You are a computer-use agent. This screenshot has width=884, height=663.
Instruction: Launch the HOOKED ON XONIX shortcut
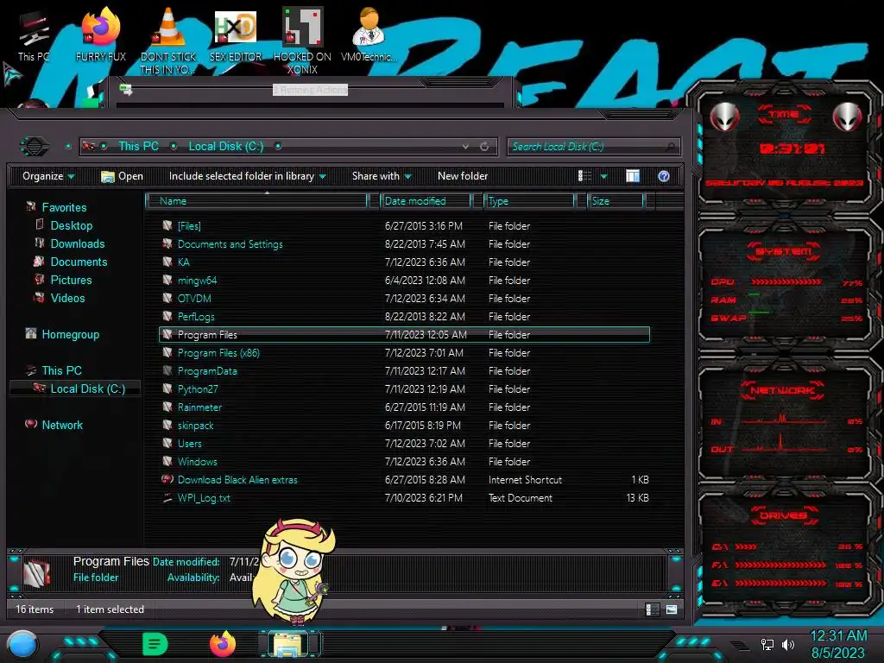302,41
